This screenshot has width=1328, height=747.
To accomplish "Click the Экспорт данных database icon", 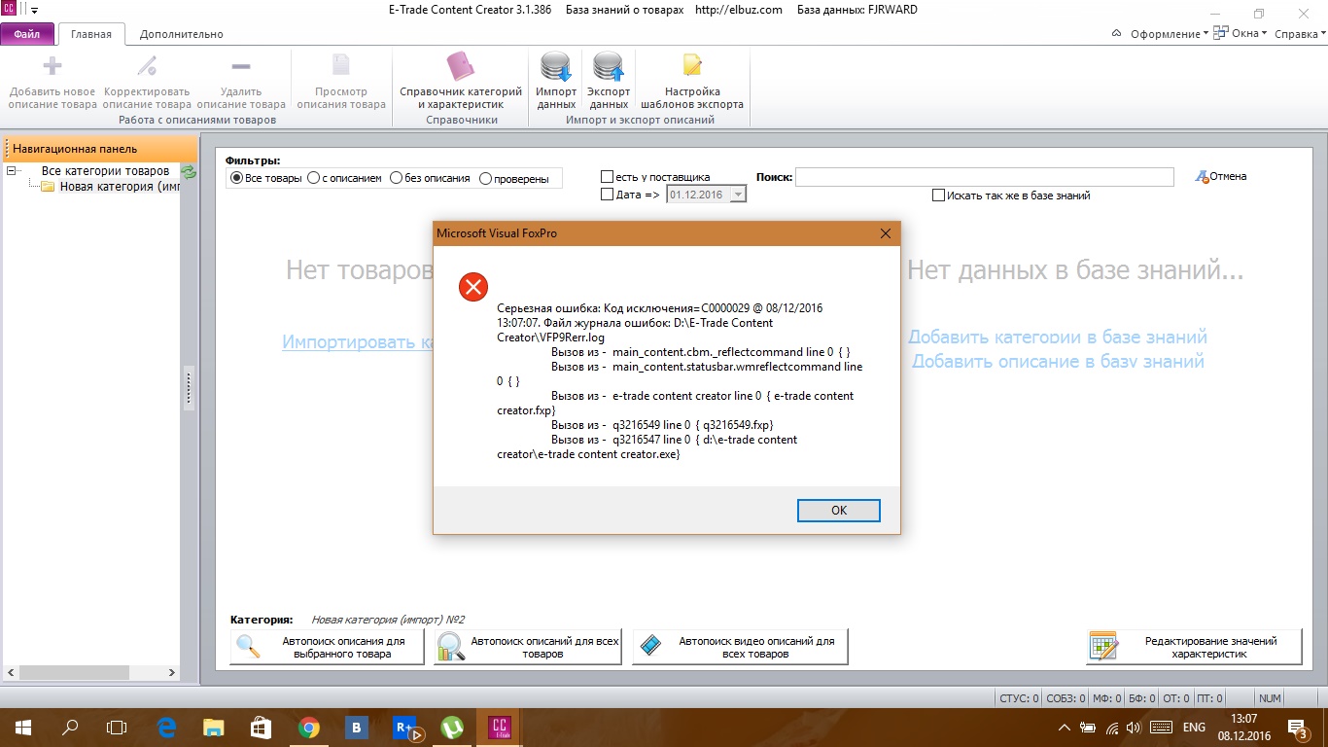I will (x=609, y=66).
